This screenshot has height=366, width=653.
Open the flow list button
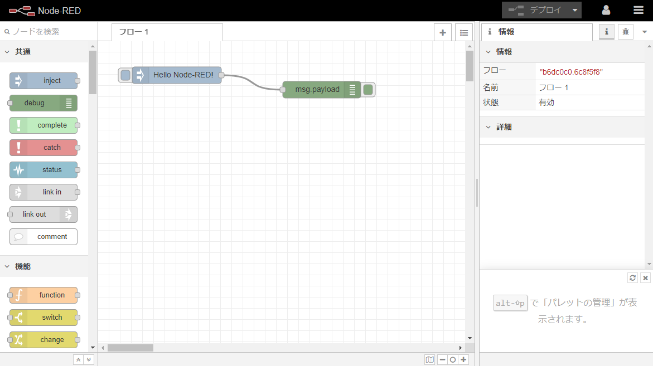pos(464,32)
